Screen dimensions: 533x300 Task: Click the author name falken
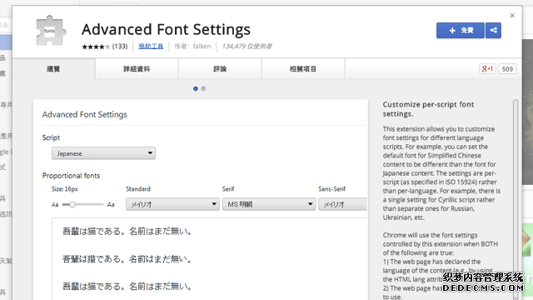click(x=202, y=47)
